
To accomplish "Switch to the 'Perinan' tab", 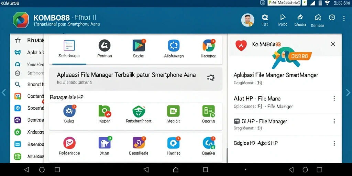I will click(104, 49).
